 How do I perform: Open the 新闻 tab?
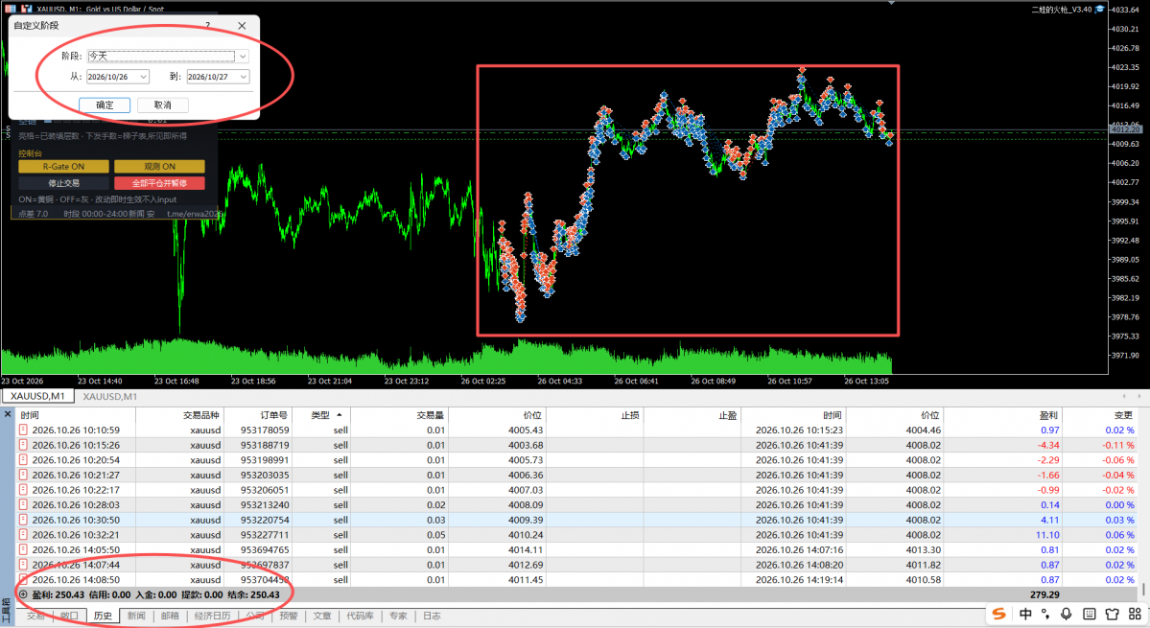click(x=136, y=616)
